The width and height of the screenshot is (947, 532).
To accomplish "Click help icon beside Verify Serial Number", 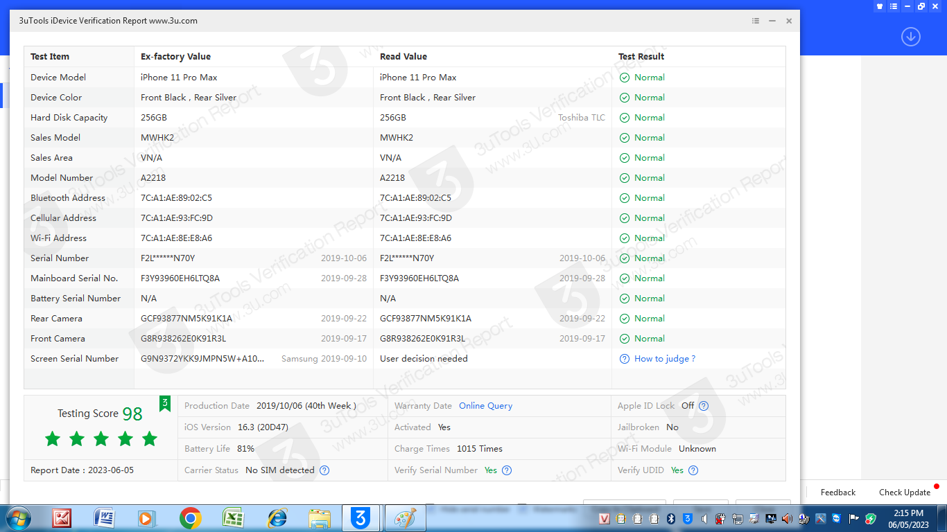I will pyautogui.click(x=507, y=470).
